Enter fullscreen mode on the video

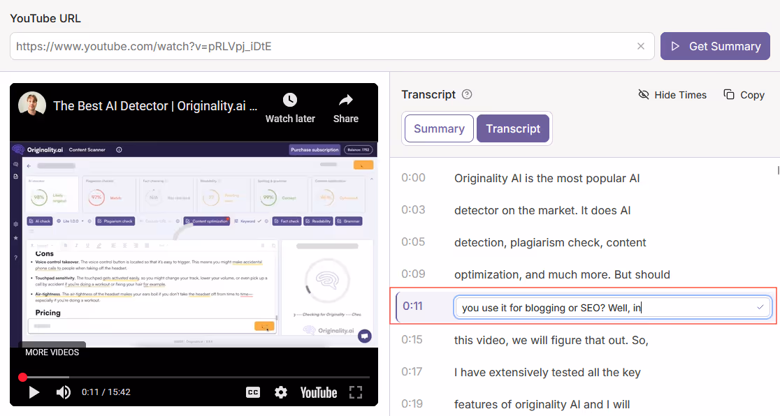[356, 392]
